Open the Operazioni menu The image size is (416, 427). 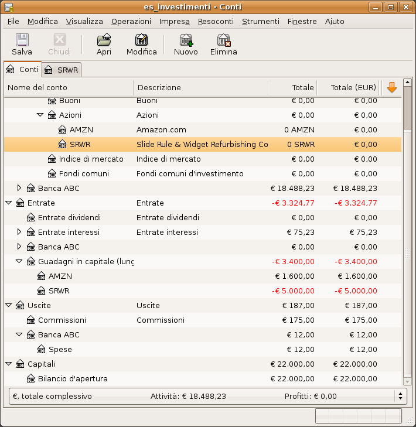click(131, 22)
